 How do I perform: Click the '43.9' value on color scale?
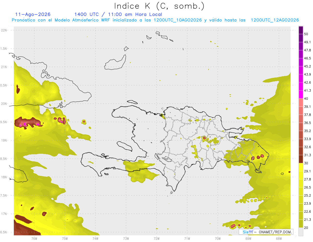[308, 74]
